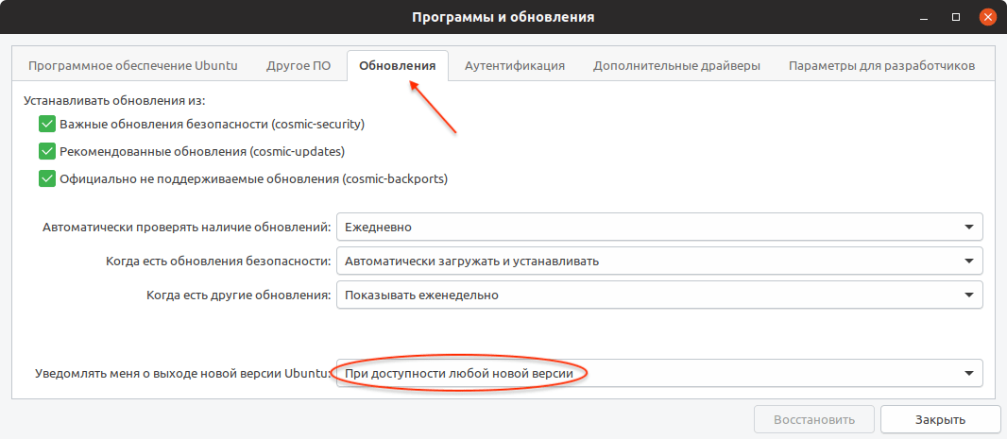Screen dimensions: 1007x439
Task: Select the Обновления tab
Action: tap(397, 66)
